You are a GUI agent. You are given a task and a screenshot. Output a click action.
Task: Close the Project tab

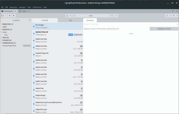[x=29, y=11]
